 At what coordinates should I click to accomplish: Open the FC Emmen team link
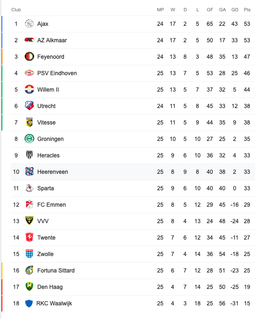pyautogui.click(x=51, y=205)
